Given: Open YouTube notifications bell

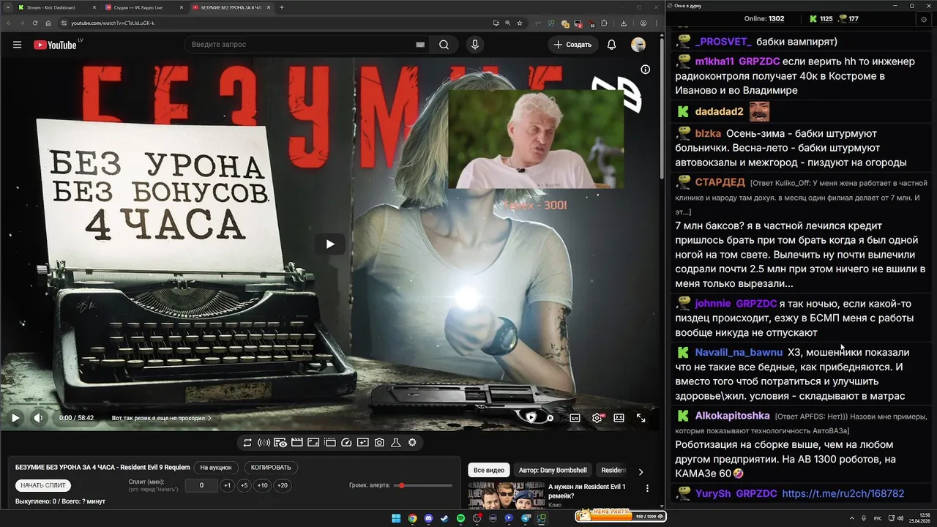Looking at the screenshot, I should [611, 45].
